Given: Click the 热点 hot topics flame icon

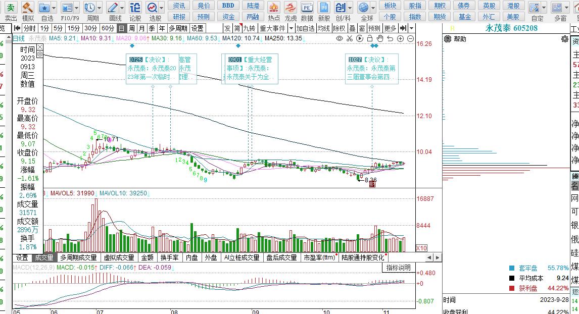Looking at the screenshot, I should 274,8.
